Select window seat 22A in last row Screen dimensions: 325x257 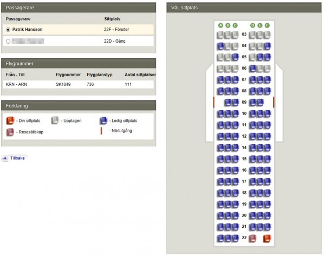click(x=220, y=238)
